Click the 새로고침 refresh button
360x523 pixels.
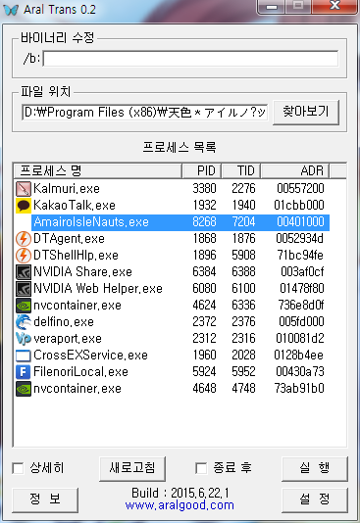pyautogui.click(x=132, y=468)
